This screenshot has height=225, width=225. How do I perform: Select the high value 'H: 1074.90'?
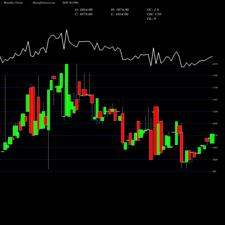(120, 10)
